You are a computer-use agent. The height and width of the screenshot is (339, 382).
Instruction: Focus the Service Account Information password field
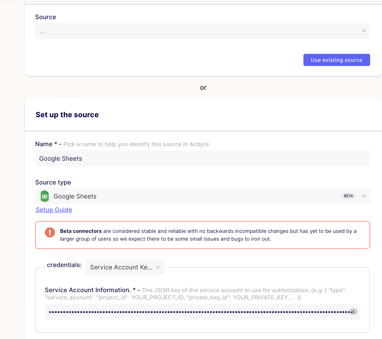pyautogui.click(x=202, y=312)
